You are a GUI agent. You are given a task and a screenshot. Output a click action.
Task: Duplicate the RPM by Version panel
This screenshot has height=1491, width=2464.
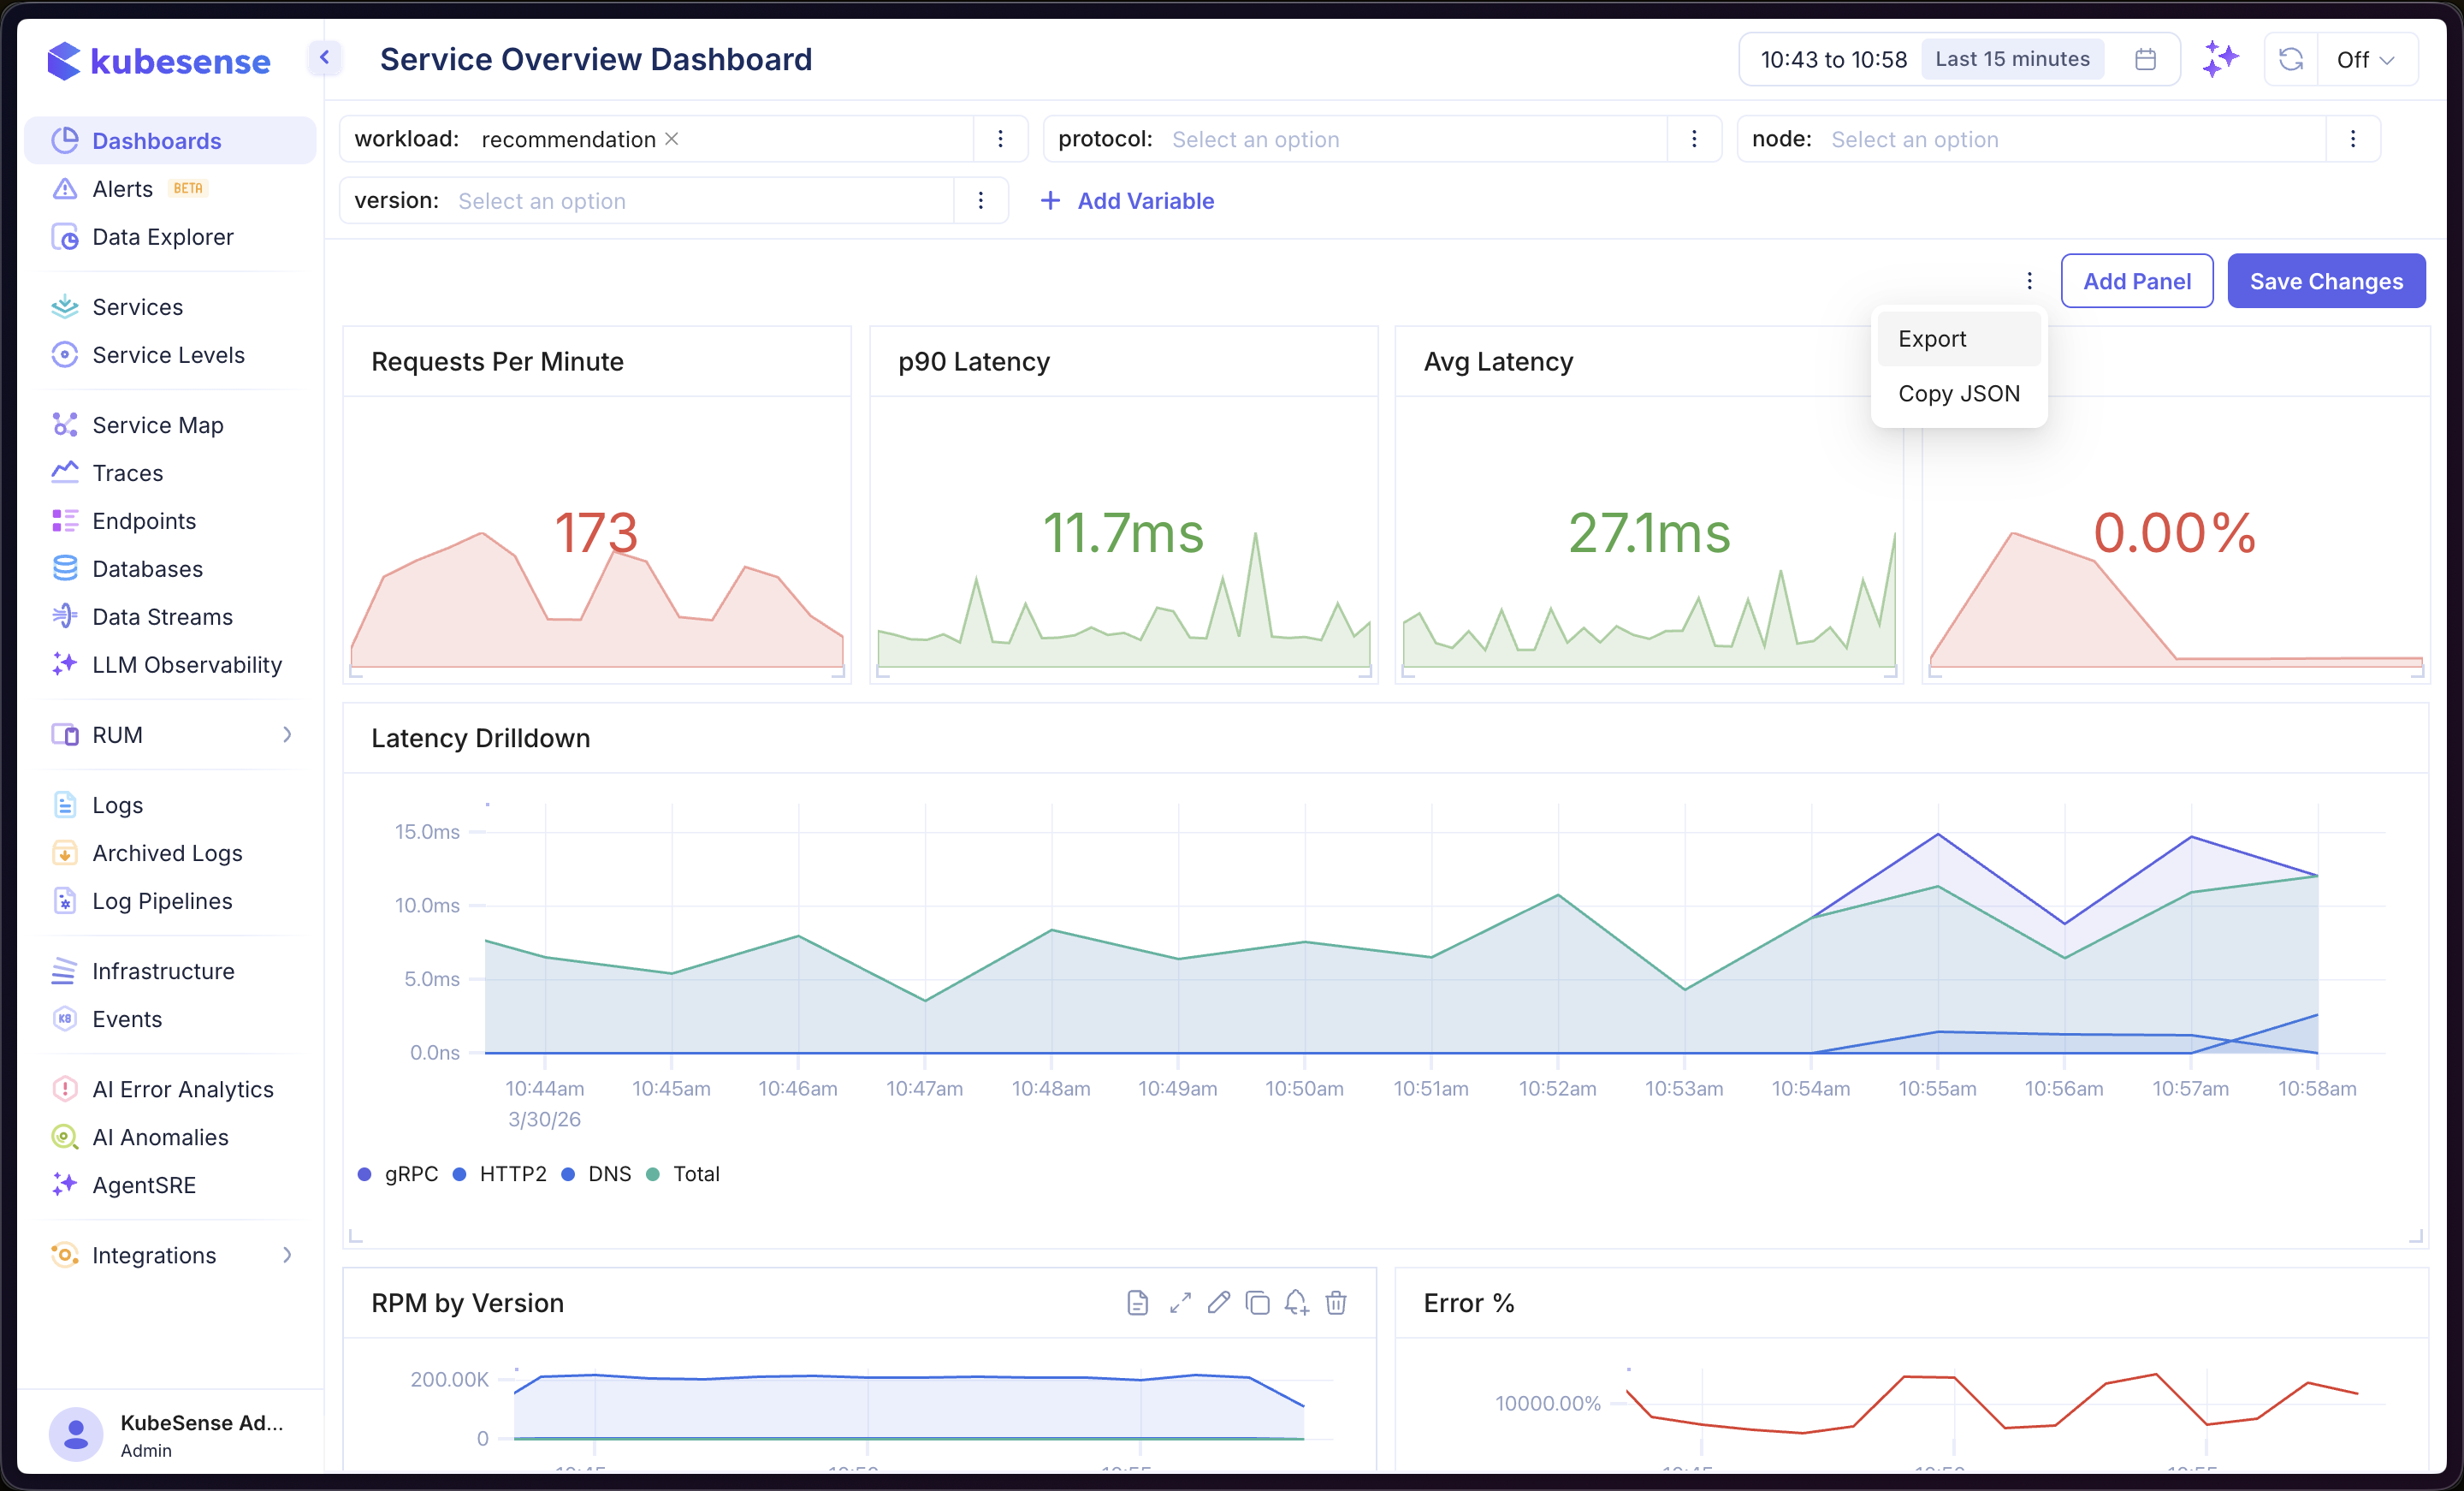1257,1303
